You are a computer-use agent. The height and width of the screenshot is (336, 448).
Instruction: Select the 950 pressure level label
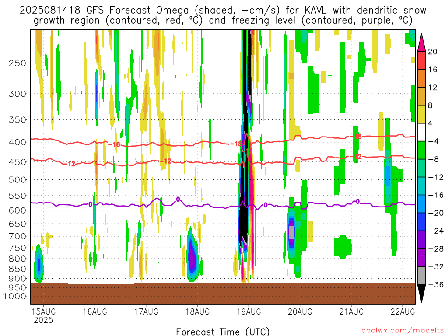[17, 288]
